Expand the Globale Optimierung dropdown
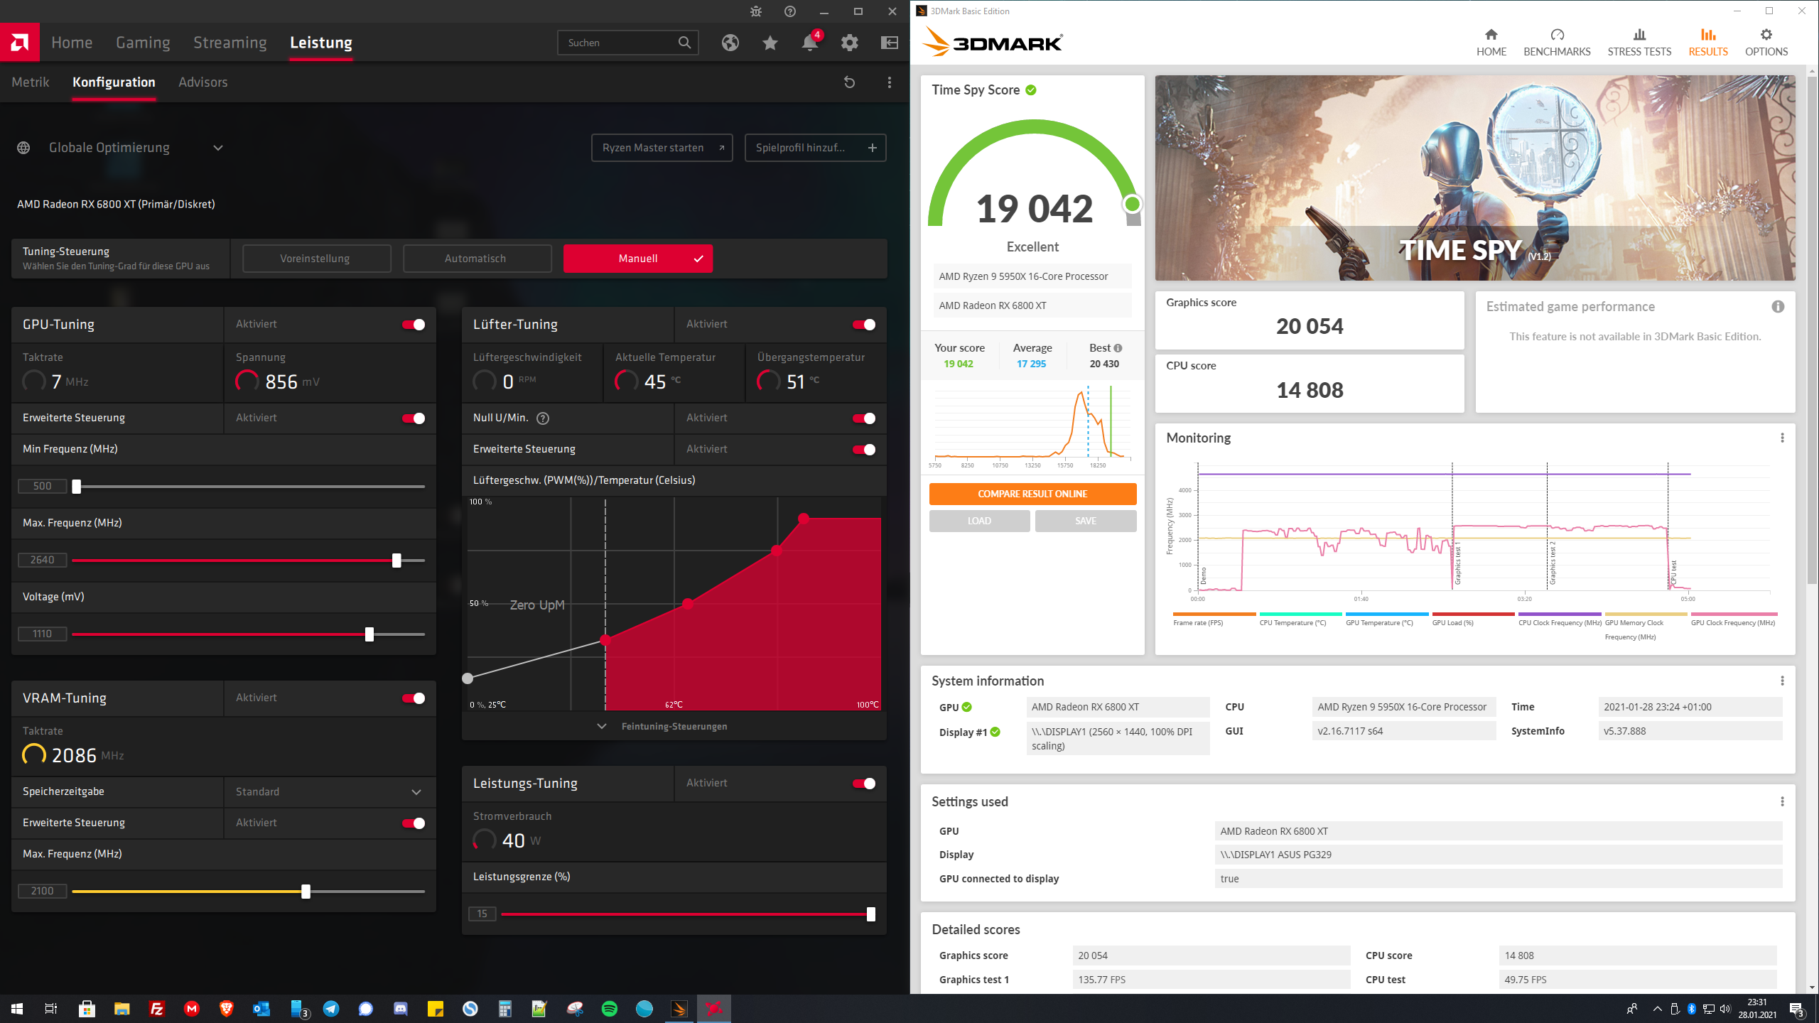Viewport: 1819px width, 1023px height. [x=218, y=148]
